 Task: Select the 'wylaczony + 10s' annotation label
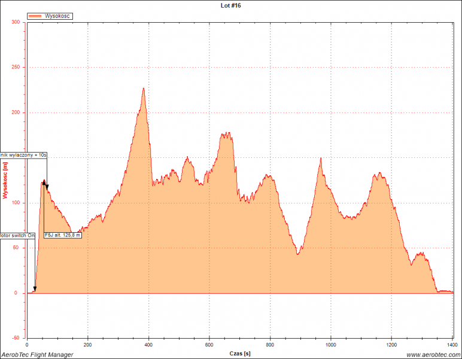23,155
